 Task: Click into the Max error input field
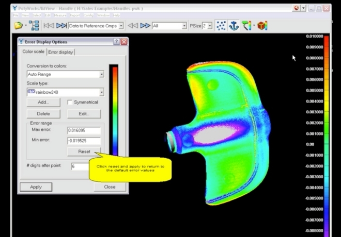tap(83, 131)
